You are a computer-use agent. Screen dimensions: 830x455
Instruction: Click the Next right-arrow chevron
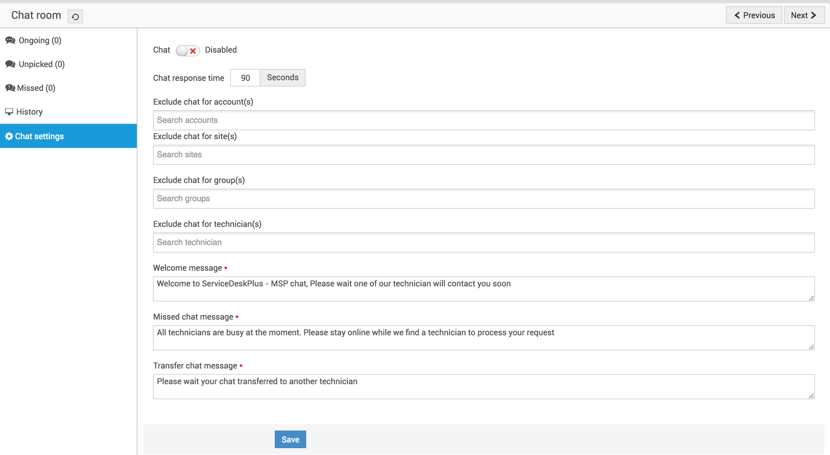813,15
